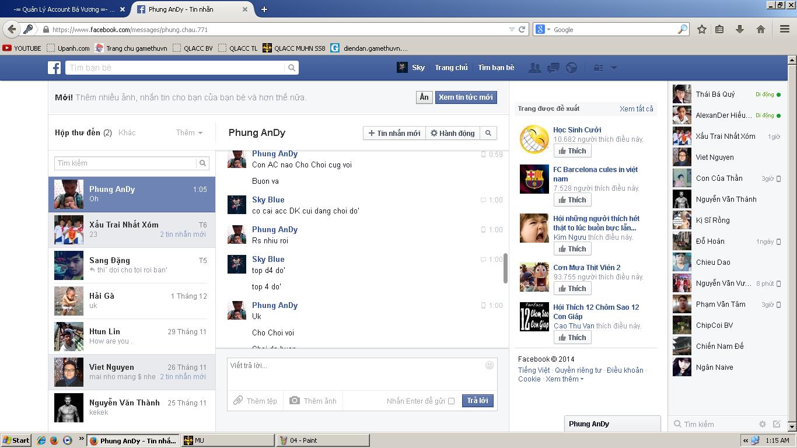Open the YOUTUBE bookmark
Screen dimensions: 797x448
[x=22, y=48]
